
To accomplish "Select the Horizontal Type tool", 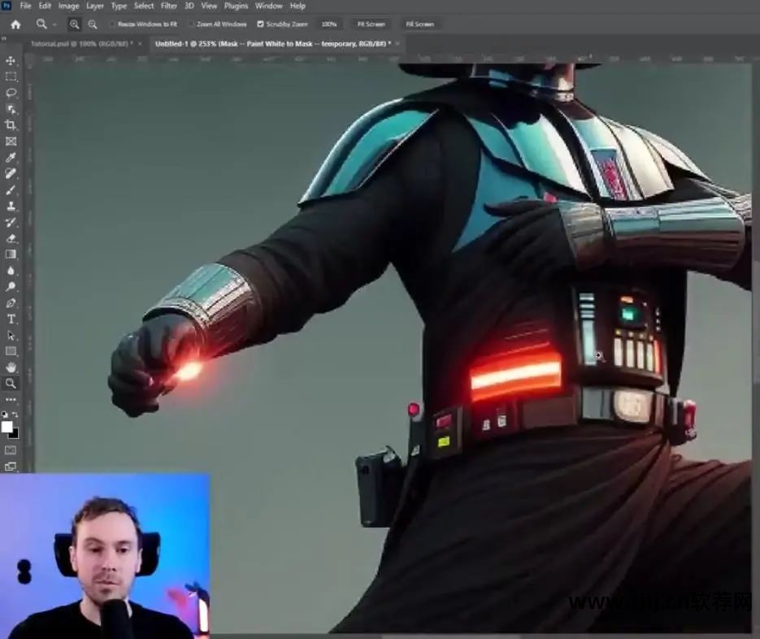I will click(x=11, y=319).
